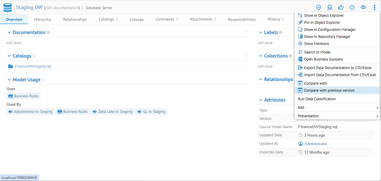Expand the Presentation submenu
The height and width of the screenshot is (181, 381).
pyautogui.click(x=337, y=116)
